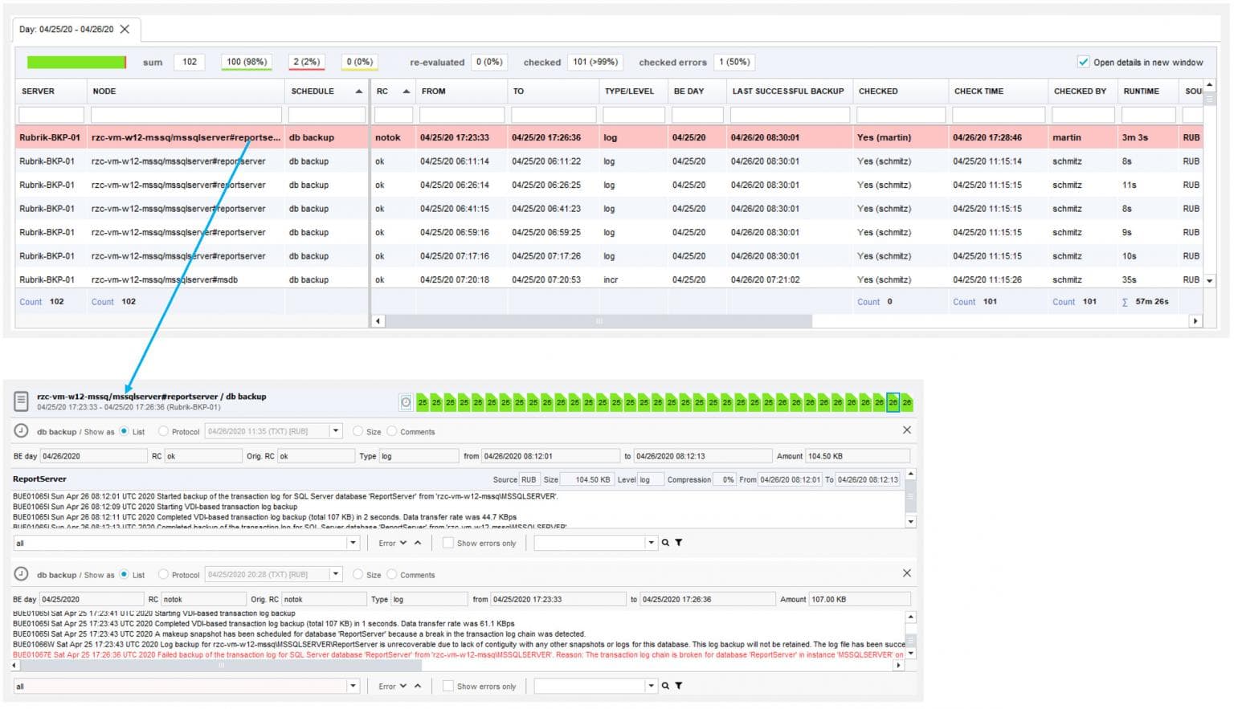Select the Protocol radio button
The height and width of the screenshot is (709, 1234).
(x=161, y=431)
